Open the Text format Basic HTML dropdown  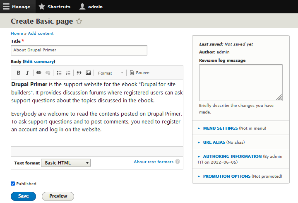(66, 163)
